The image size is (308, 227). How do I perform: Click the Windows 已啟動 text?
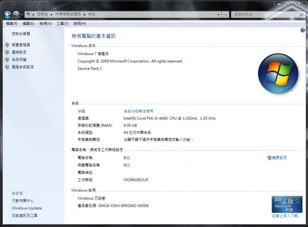click(x=91, y=199)
